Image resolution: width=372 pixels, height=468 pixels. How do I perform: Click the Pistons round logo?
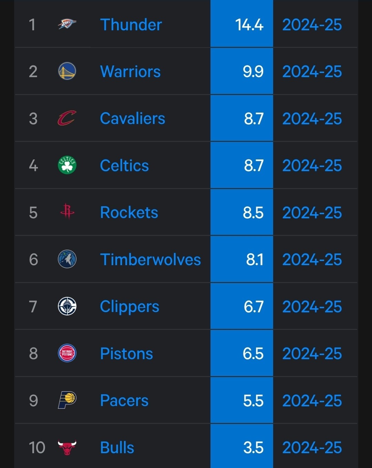67,353
